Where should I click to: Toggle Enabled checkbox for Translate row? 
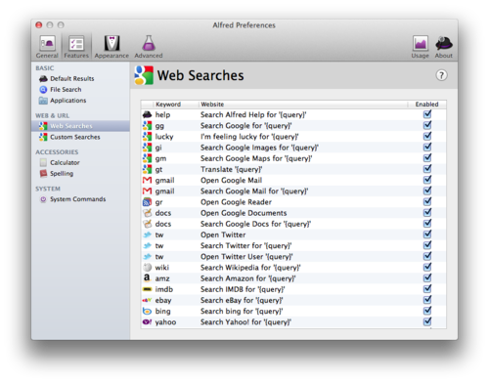(427, 169)
